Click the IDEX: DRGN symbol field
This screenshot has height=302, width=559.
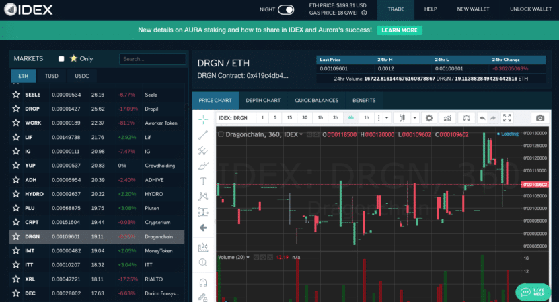coord(235,118)
